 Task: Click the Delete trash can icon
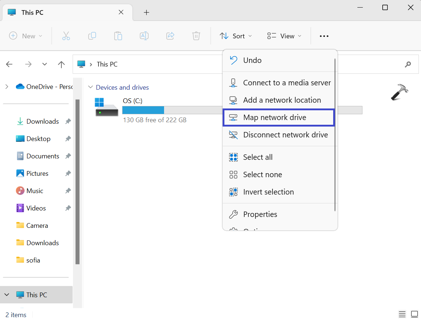tap(196, 36)
